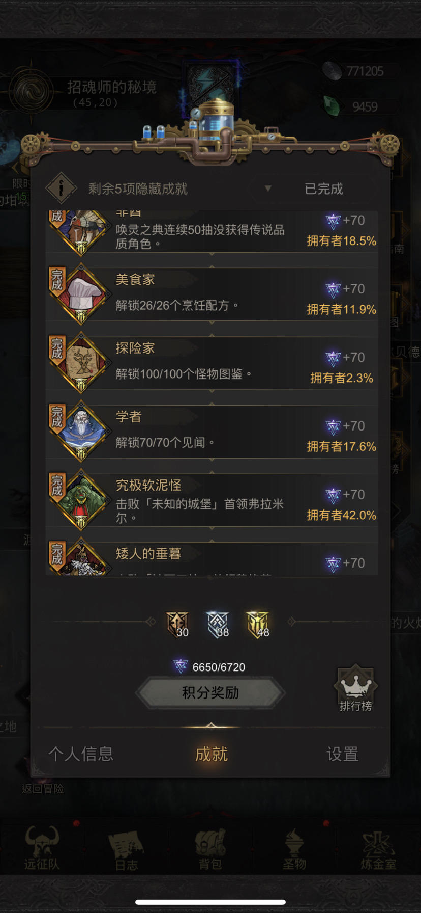Viewport: 421px width, 913px height.
Task: Tap the info icon beside hidden achievements
Action: coord(61,188)
